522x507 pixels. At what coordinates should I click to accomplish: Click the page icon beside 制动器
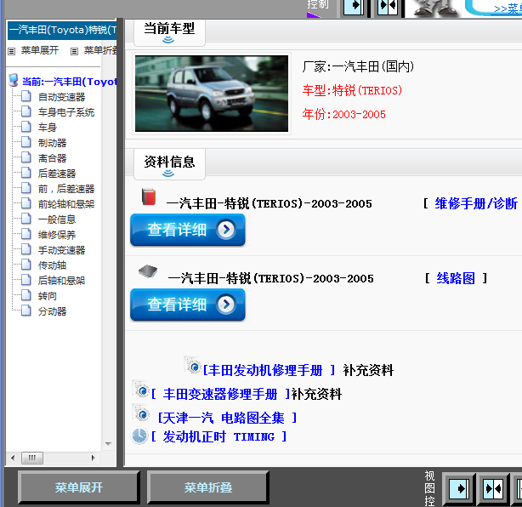[x=26, y=142]
